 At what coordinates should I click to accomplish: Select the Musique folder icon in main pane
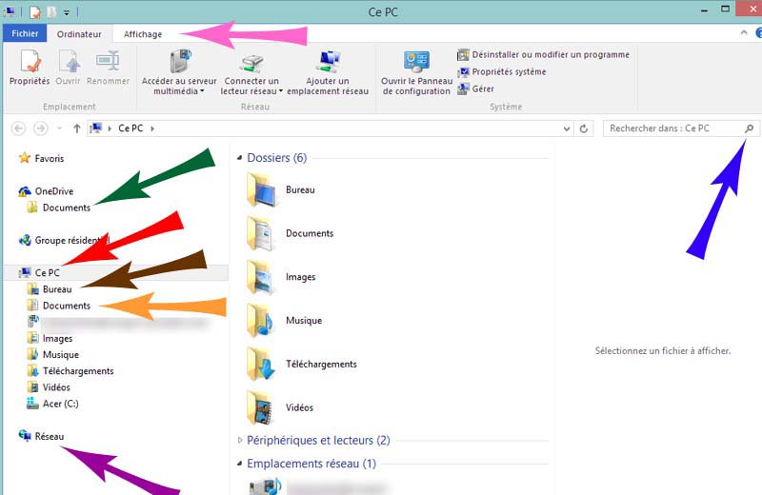[261, 321]
